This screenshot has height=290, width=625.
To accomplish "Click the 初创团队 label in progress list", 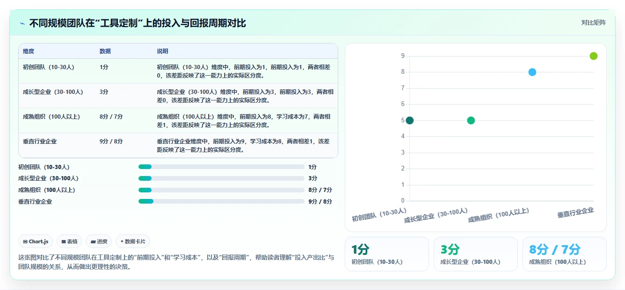I will [44, 167].
